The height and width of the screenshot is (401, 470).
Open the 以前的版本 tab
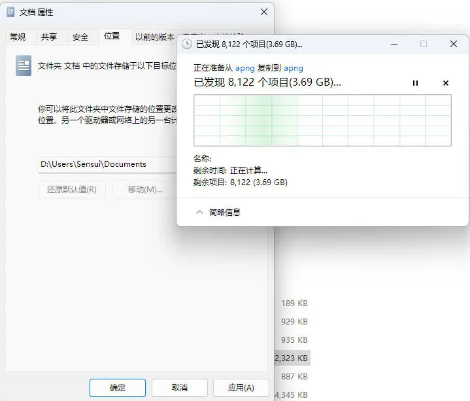click(x=154, y=37)
